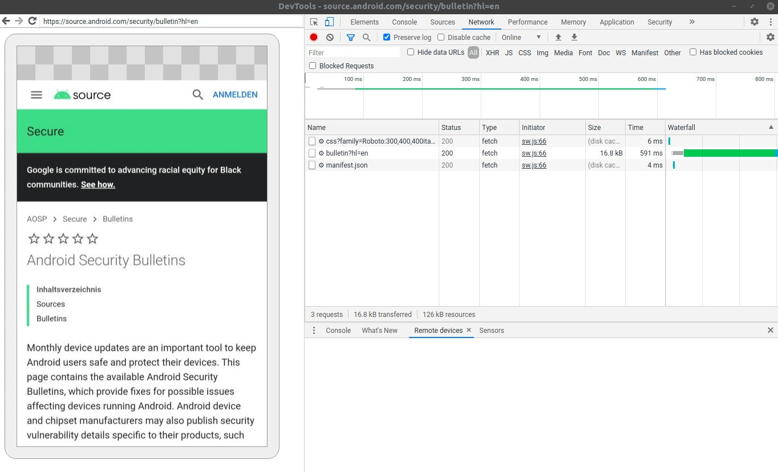Close the Remote devices drawer tab
This screenshot has height=472, width=778.
[469, 330]
